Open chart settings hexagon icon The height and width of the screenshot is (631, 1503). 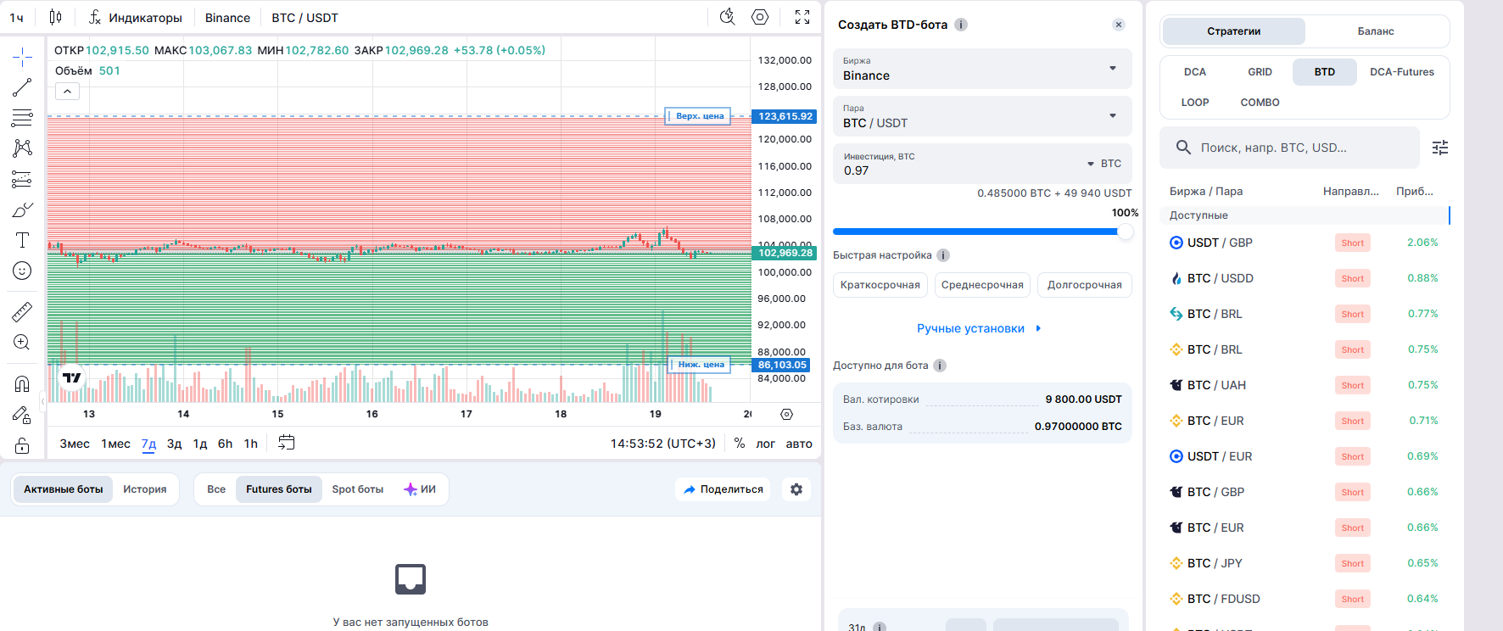pos(760,17)
